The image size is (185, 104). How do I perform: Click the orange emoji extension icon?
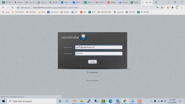(x=168, y=8)
